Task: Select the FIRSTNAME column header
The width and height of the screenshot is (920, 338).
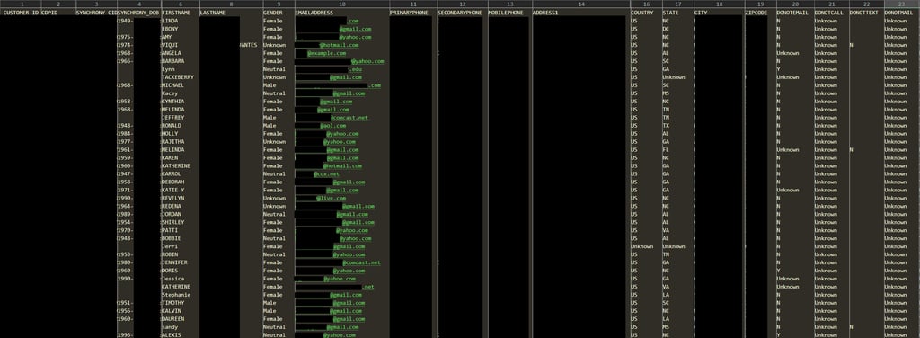Action: [175, 13]
